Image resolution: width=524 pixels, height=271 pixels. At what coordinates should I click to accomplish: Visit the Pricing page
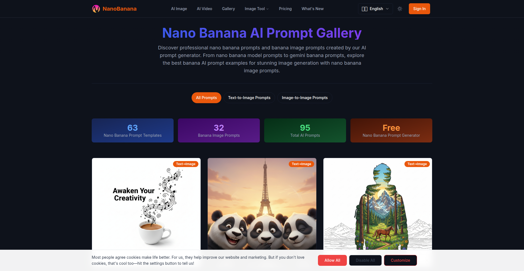coord(285,9)
